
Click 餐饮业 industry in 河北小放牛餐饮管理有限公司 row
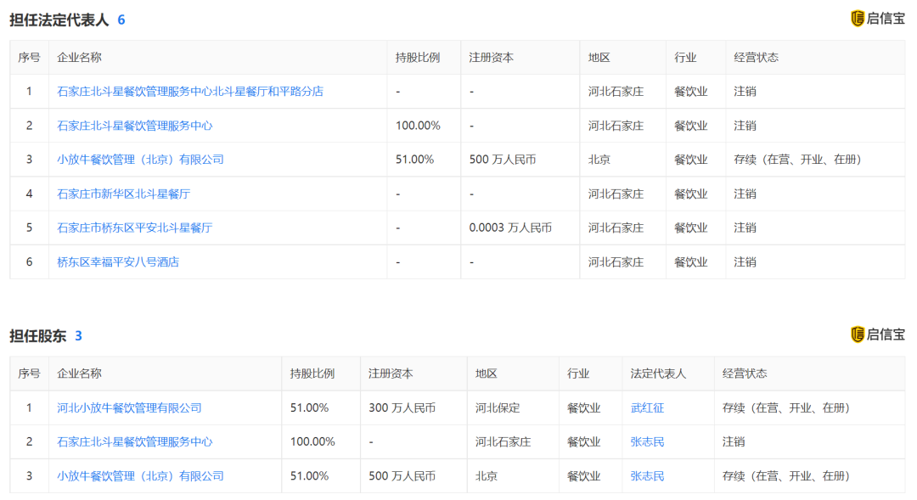click(x=583, y=407)
